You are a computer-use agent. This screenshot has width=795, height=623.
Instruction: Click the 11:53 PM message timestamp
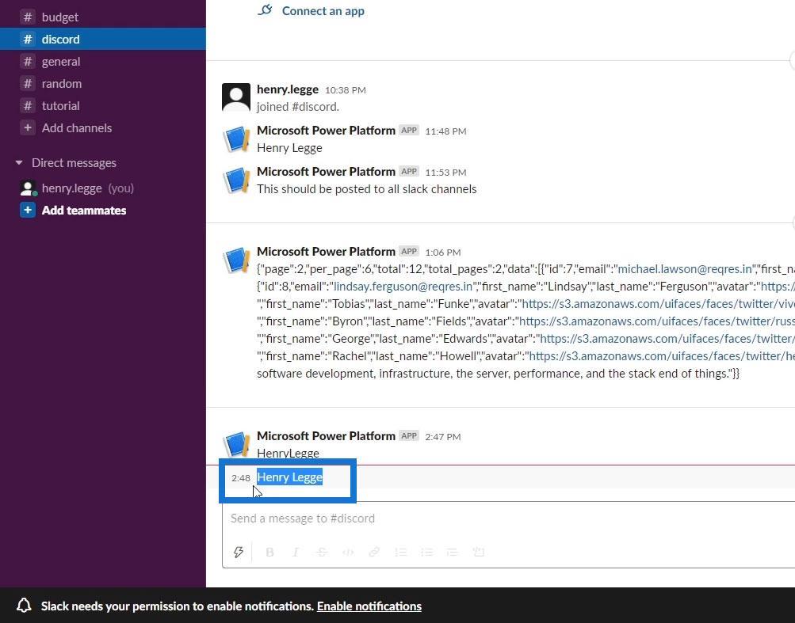click(445, 173)
